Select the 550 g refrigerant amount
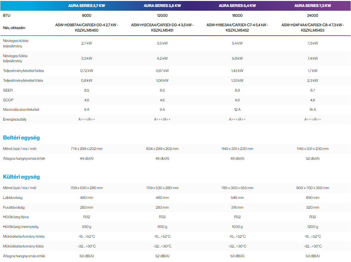The image size is (351, 262). click(86, 227)
